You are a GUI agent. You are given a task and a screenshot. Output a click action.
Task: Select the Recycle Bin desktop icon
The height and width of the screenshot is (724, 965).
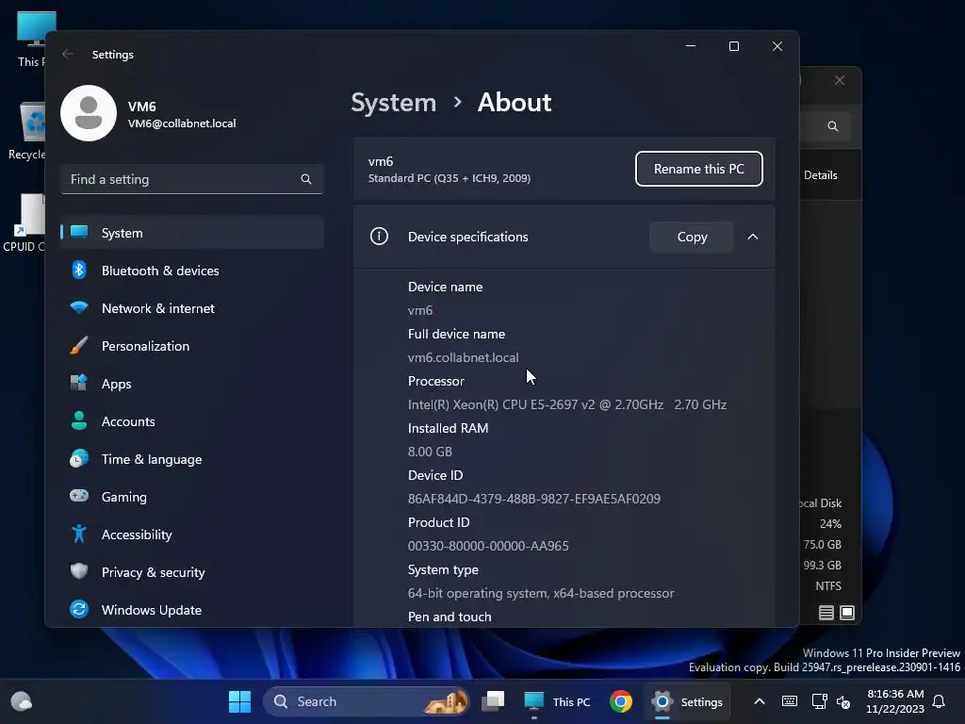pos(27,131)
